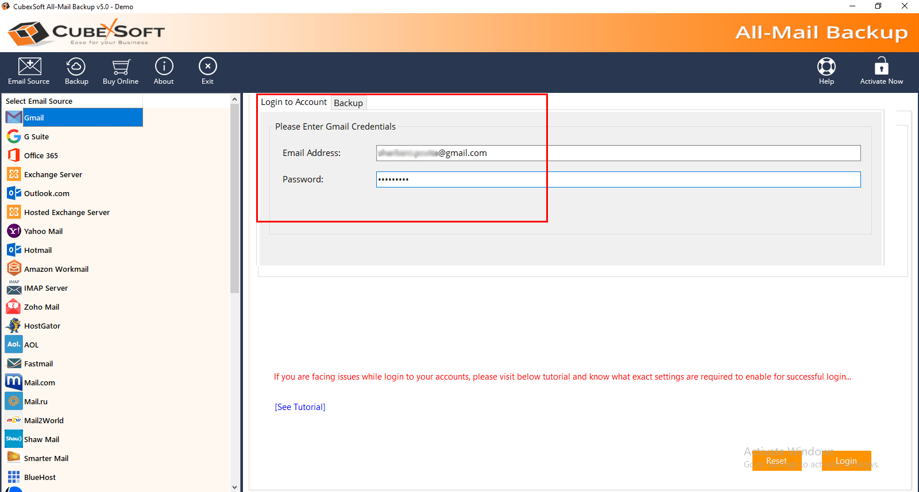Select the 'HostGator' list entry
919x492 pixels.
point(42,326)
